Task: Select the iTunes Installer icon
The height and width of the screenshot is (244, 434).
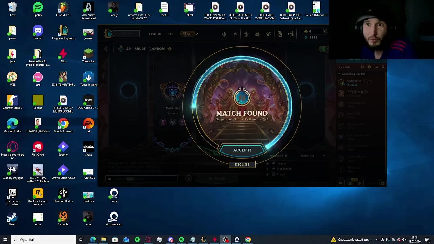Action: point(88,79)
